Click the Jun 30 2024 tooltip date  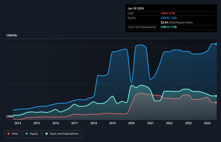136,8
